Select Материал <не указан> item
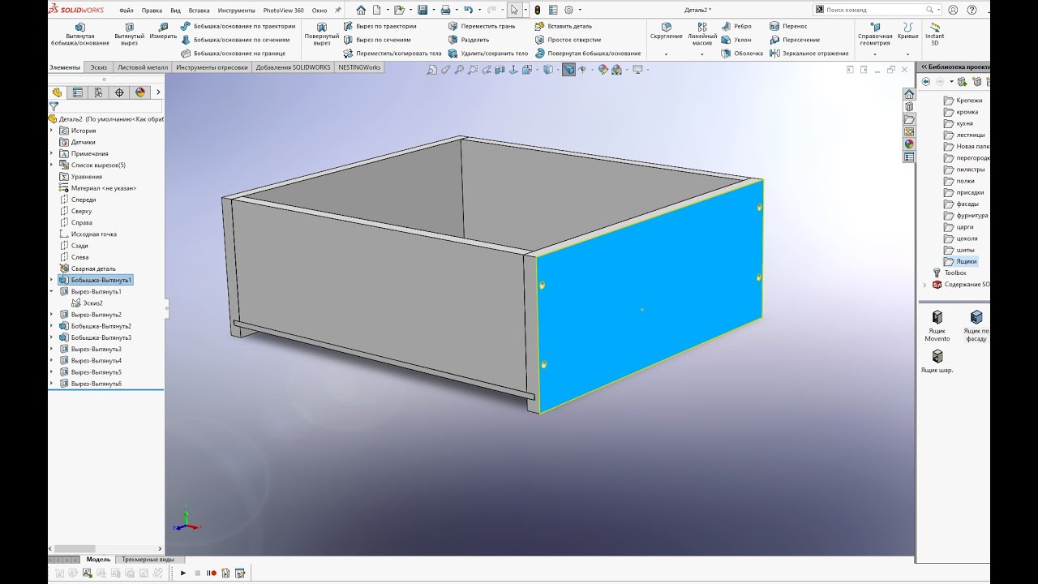The image size is (1038, 584). pyautogui.click(x=97, y=188)
